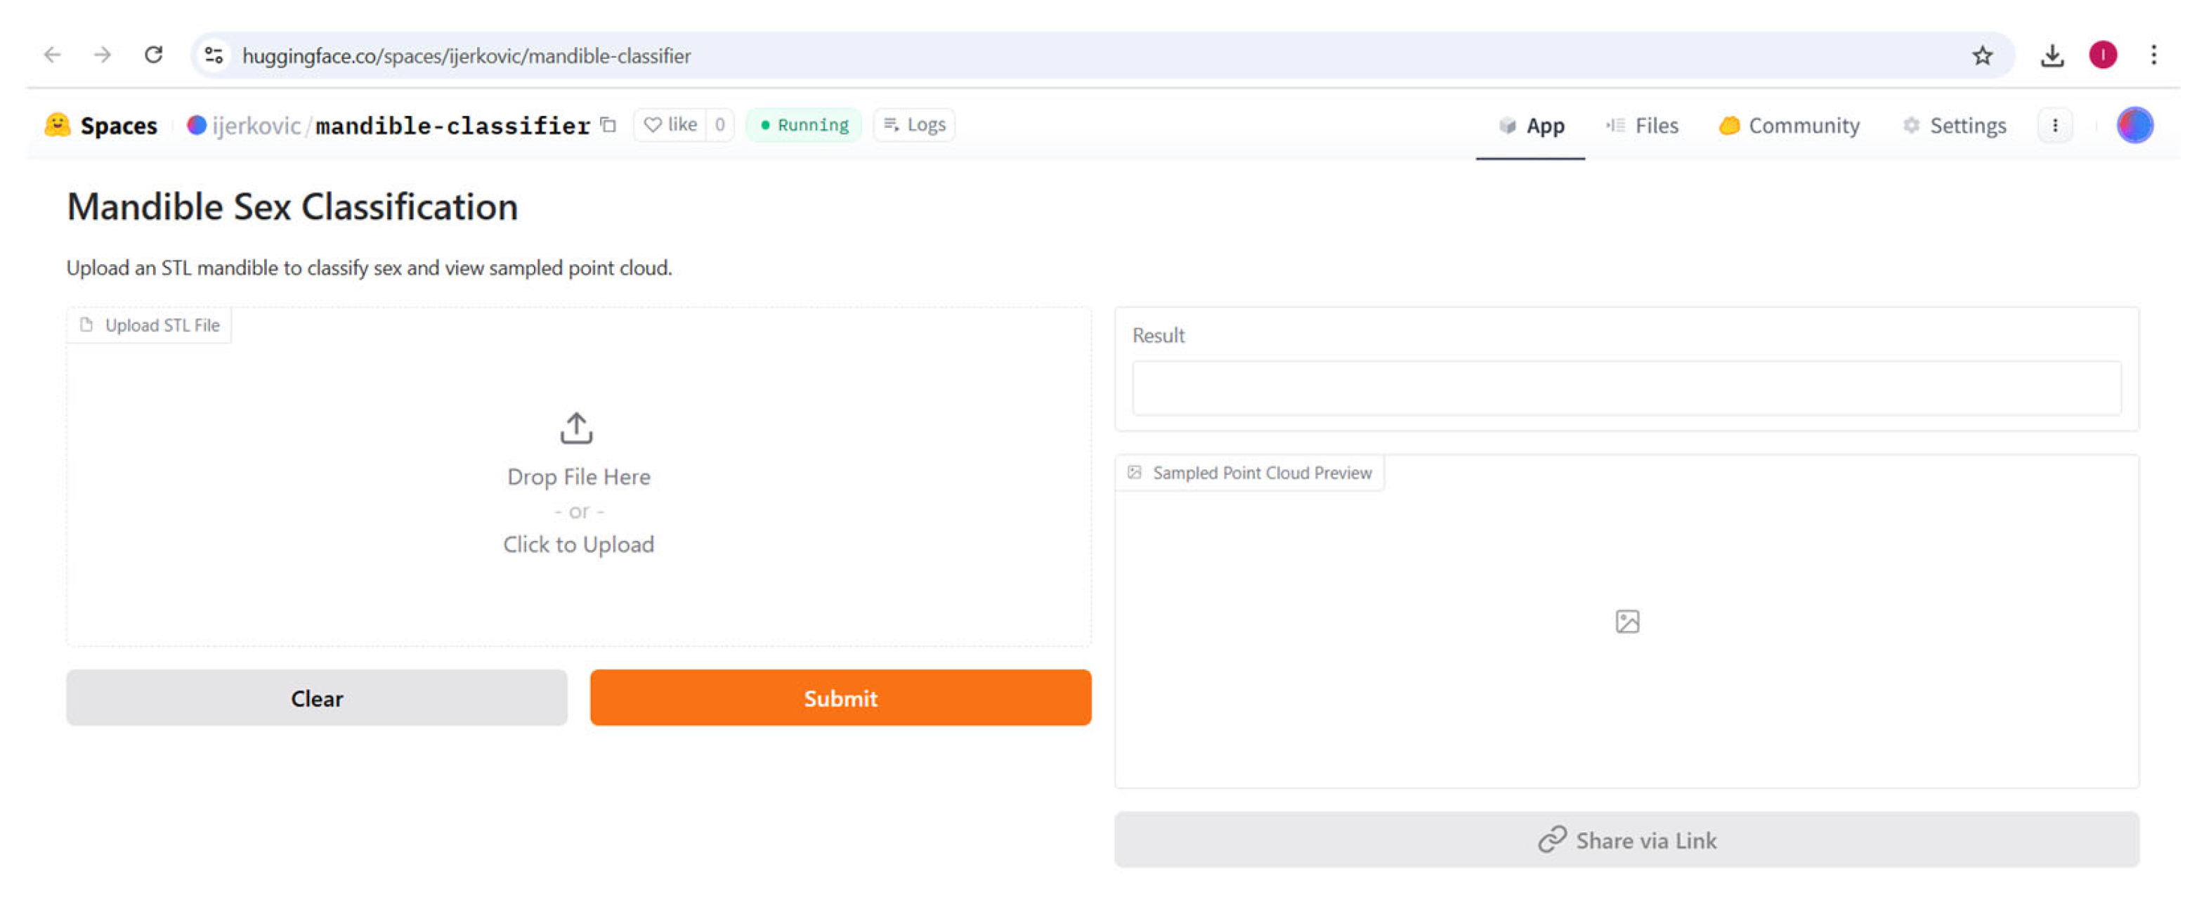
Task: Open the Community tab
Action: pos(1789,126)
